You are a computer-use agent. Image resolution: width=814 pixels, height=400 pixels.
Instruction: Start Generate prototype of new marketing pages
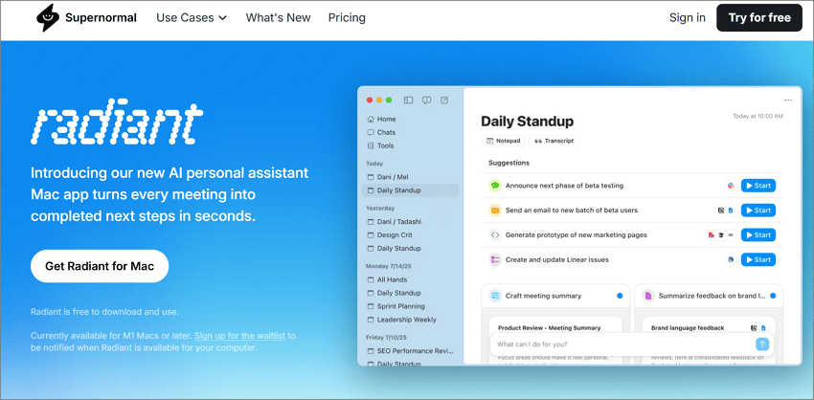click(757, 235)
